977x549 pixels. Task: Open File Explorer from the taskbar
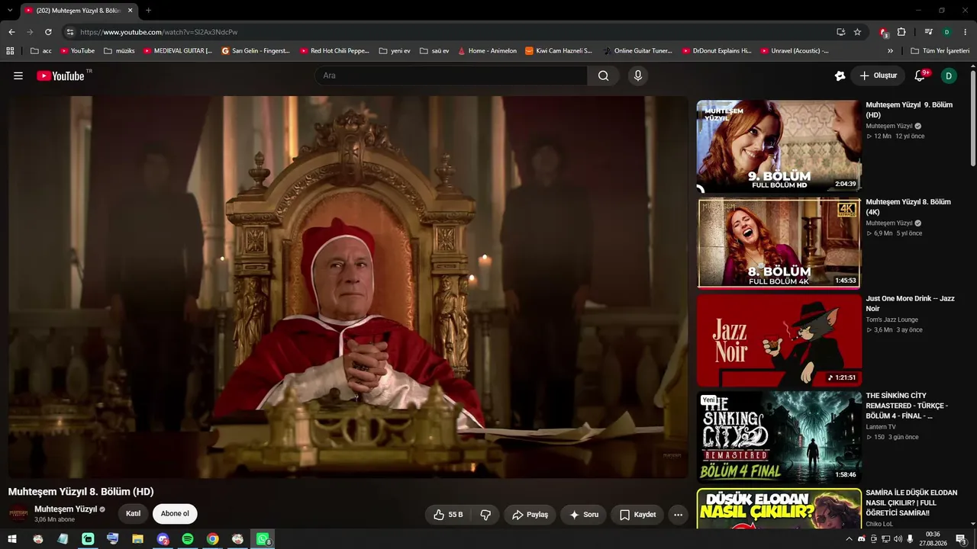137,539
